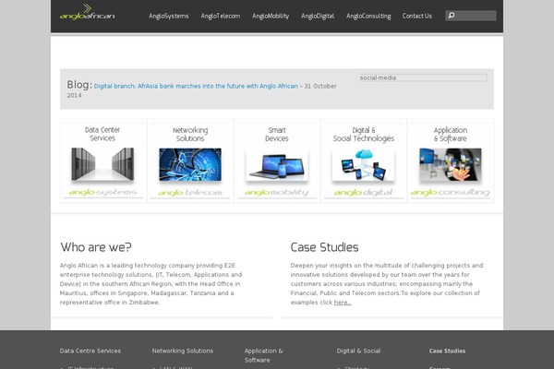Click the Digital & Social Technologies card title
Image resolution: width=554 pixels, height=369 pixels.
pyautogui.click(x=363, y=134)
